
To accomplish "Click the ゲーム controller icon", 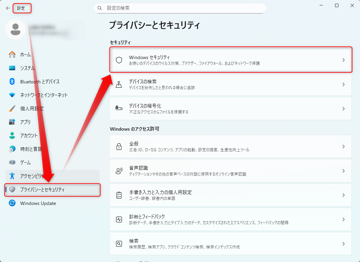I will click(12, 162).
